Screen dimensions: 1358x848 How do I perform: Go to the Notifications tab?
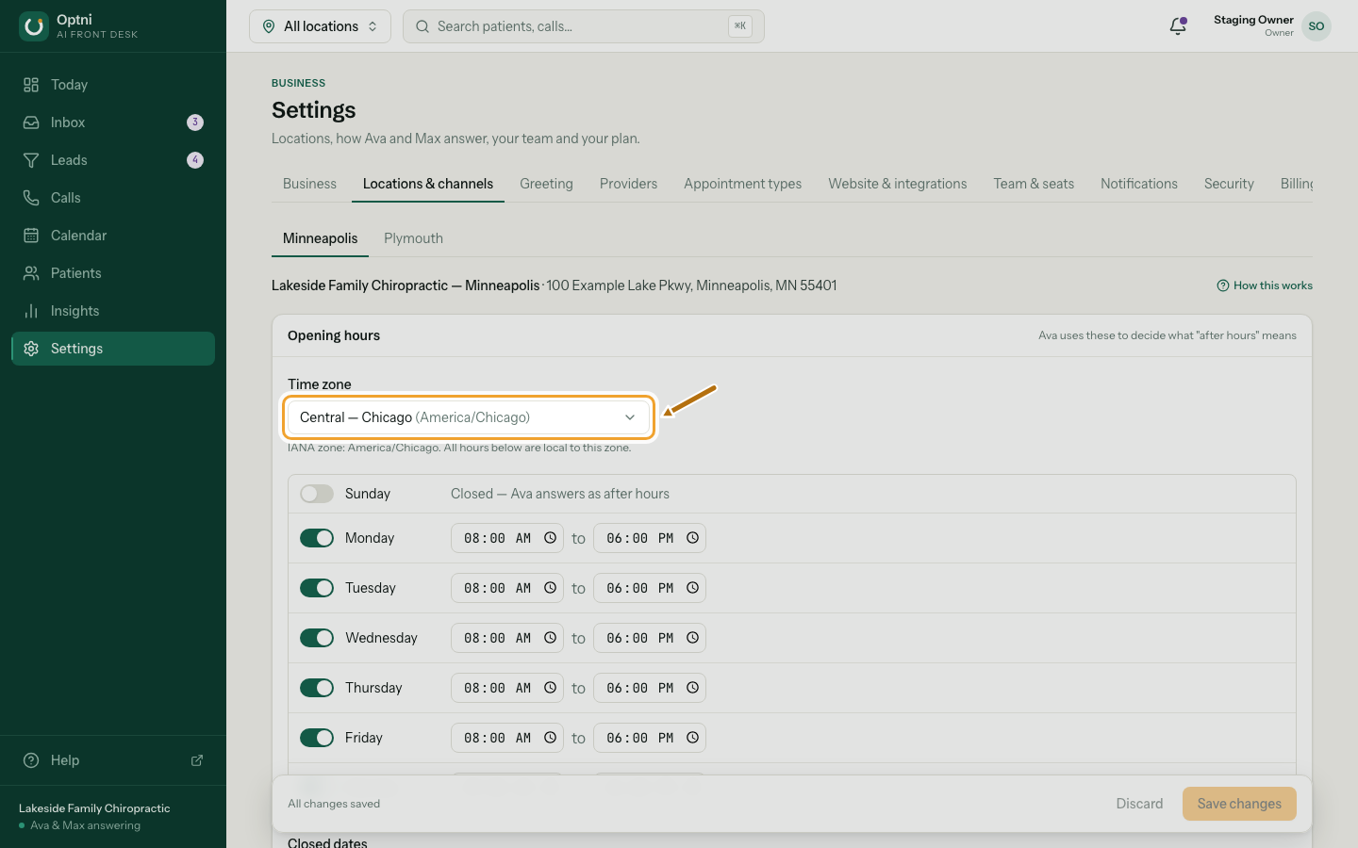tap(1138, 184)
